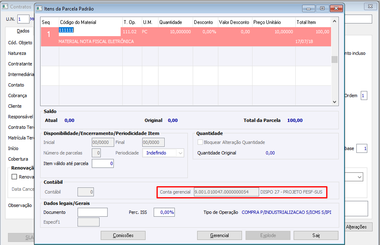Viewport: 380px width, 245px height.
Task: Click the Sair button
Action: pyautogui.click(x=316, y=235)
